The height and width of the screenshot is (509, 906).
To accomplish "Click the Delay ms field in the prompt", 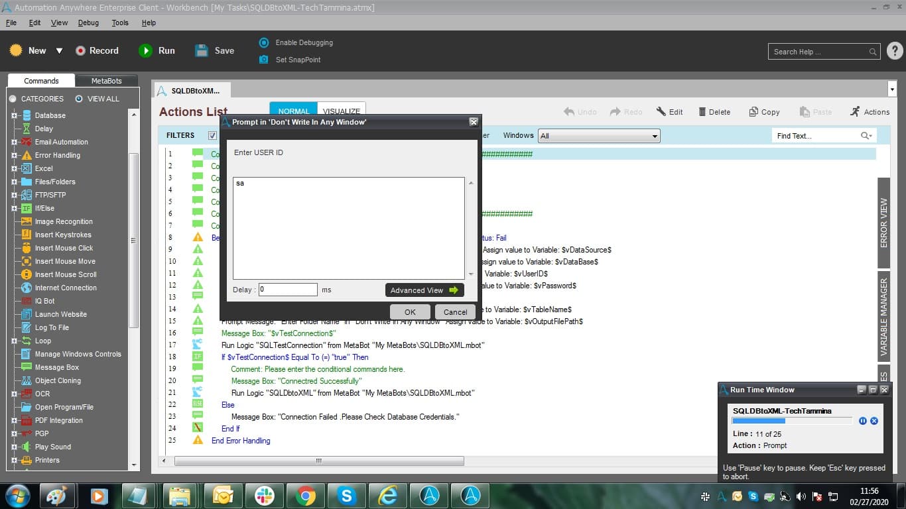I will tap(288, 290).
